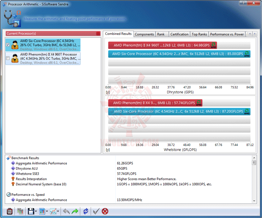Click the red Phenom II 64.98GIPS Dhrystone bar

[162, 45]
